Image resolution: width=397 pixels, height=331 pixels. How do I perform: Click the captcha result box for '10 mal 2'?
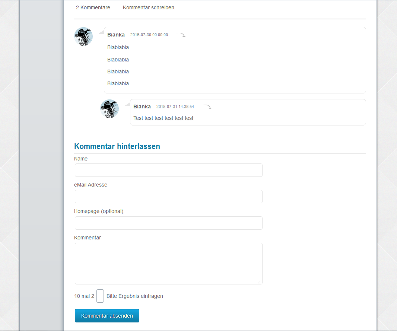pos(100,296)
